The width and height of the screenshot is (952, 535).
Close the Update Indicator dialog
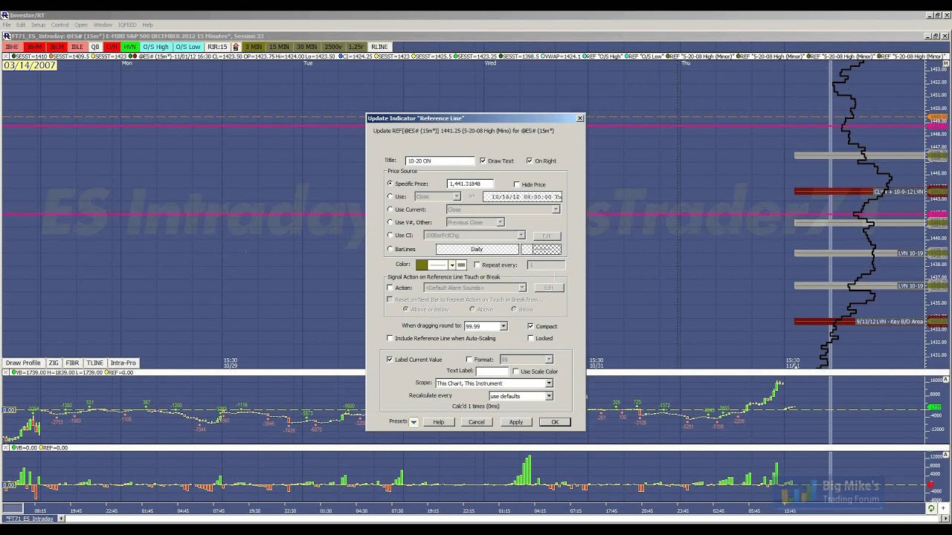click(580, 118)
